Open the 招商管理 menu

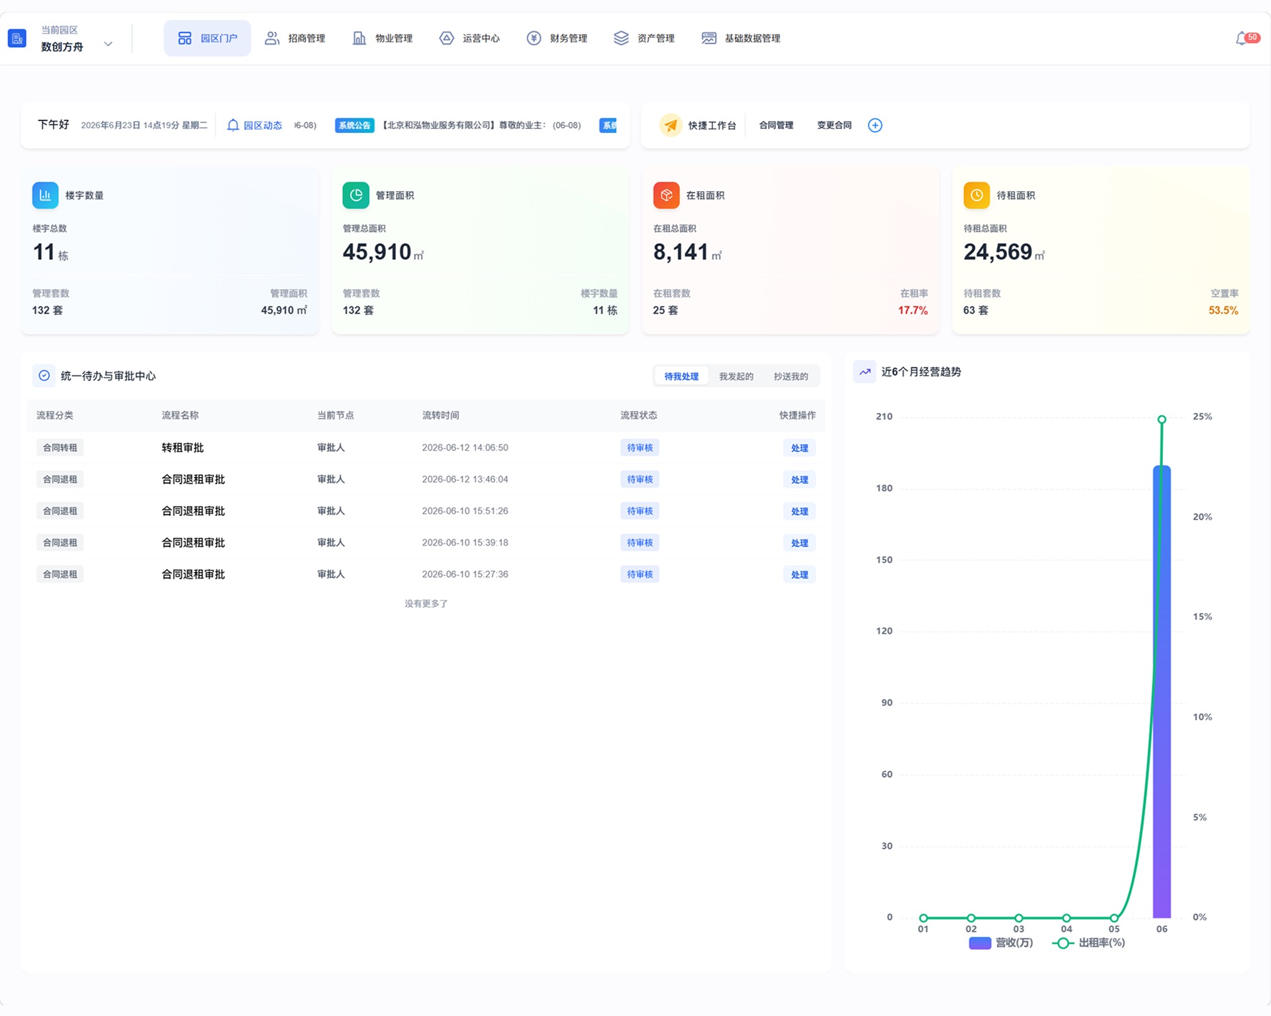[295, 38]
